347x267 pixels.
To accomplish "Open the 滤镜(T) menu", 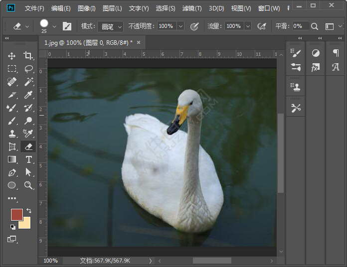I will (x=192, y=8).
